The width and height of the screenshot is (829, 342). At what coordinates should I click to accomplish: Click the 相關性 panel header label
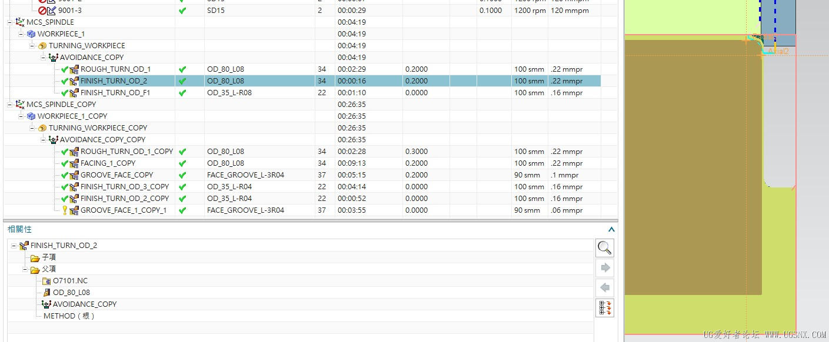coord(19,229)
